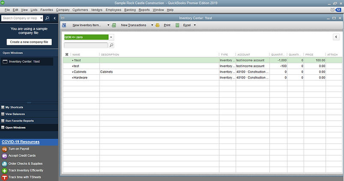Open the Search Company or Help dropdown

pos(41,18)
